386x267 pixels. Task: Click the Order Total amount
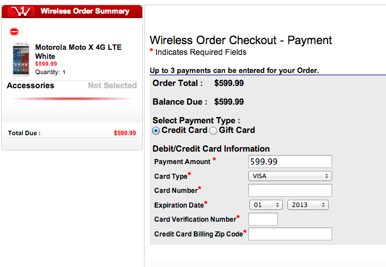coord(229,83)
